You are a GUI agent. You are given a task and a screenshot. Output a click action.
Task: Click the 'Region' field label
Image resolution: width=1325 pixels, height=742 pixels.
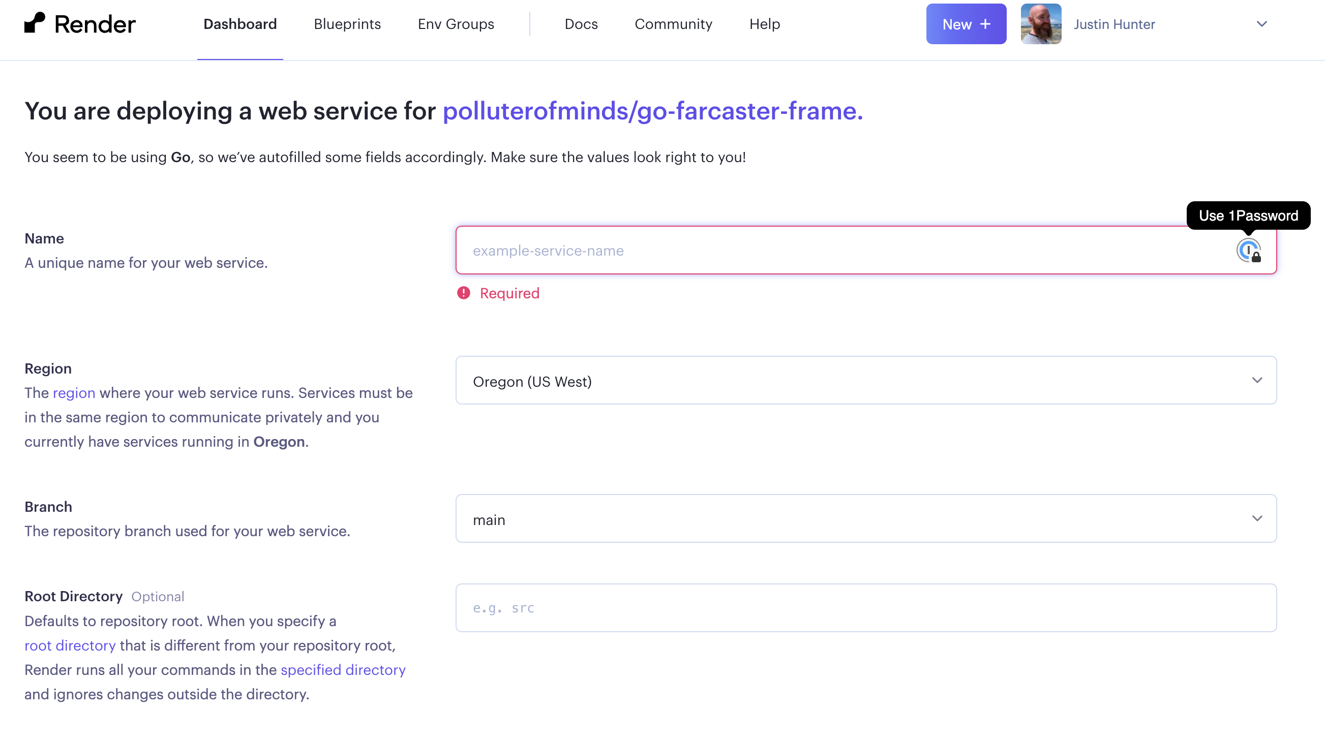48,368
